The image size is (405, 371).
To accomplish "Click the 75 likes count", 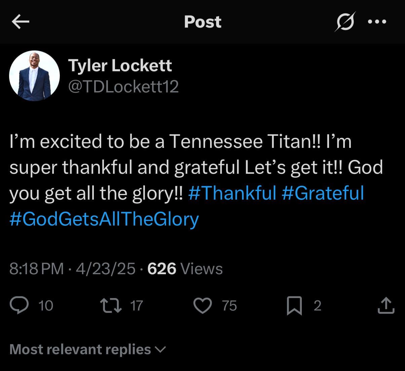I will [x=230, y=306].
